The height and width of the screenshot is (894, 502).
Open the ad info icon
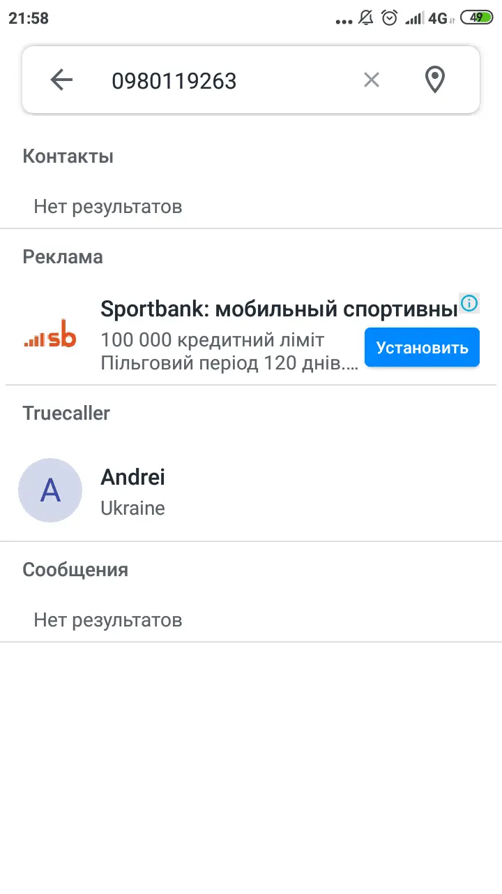[x=470, y=303]
